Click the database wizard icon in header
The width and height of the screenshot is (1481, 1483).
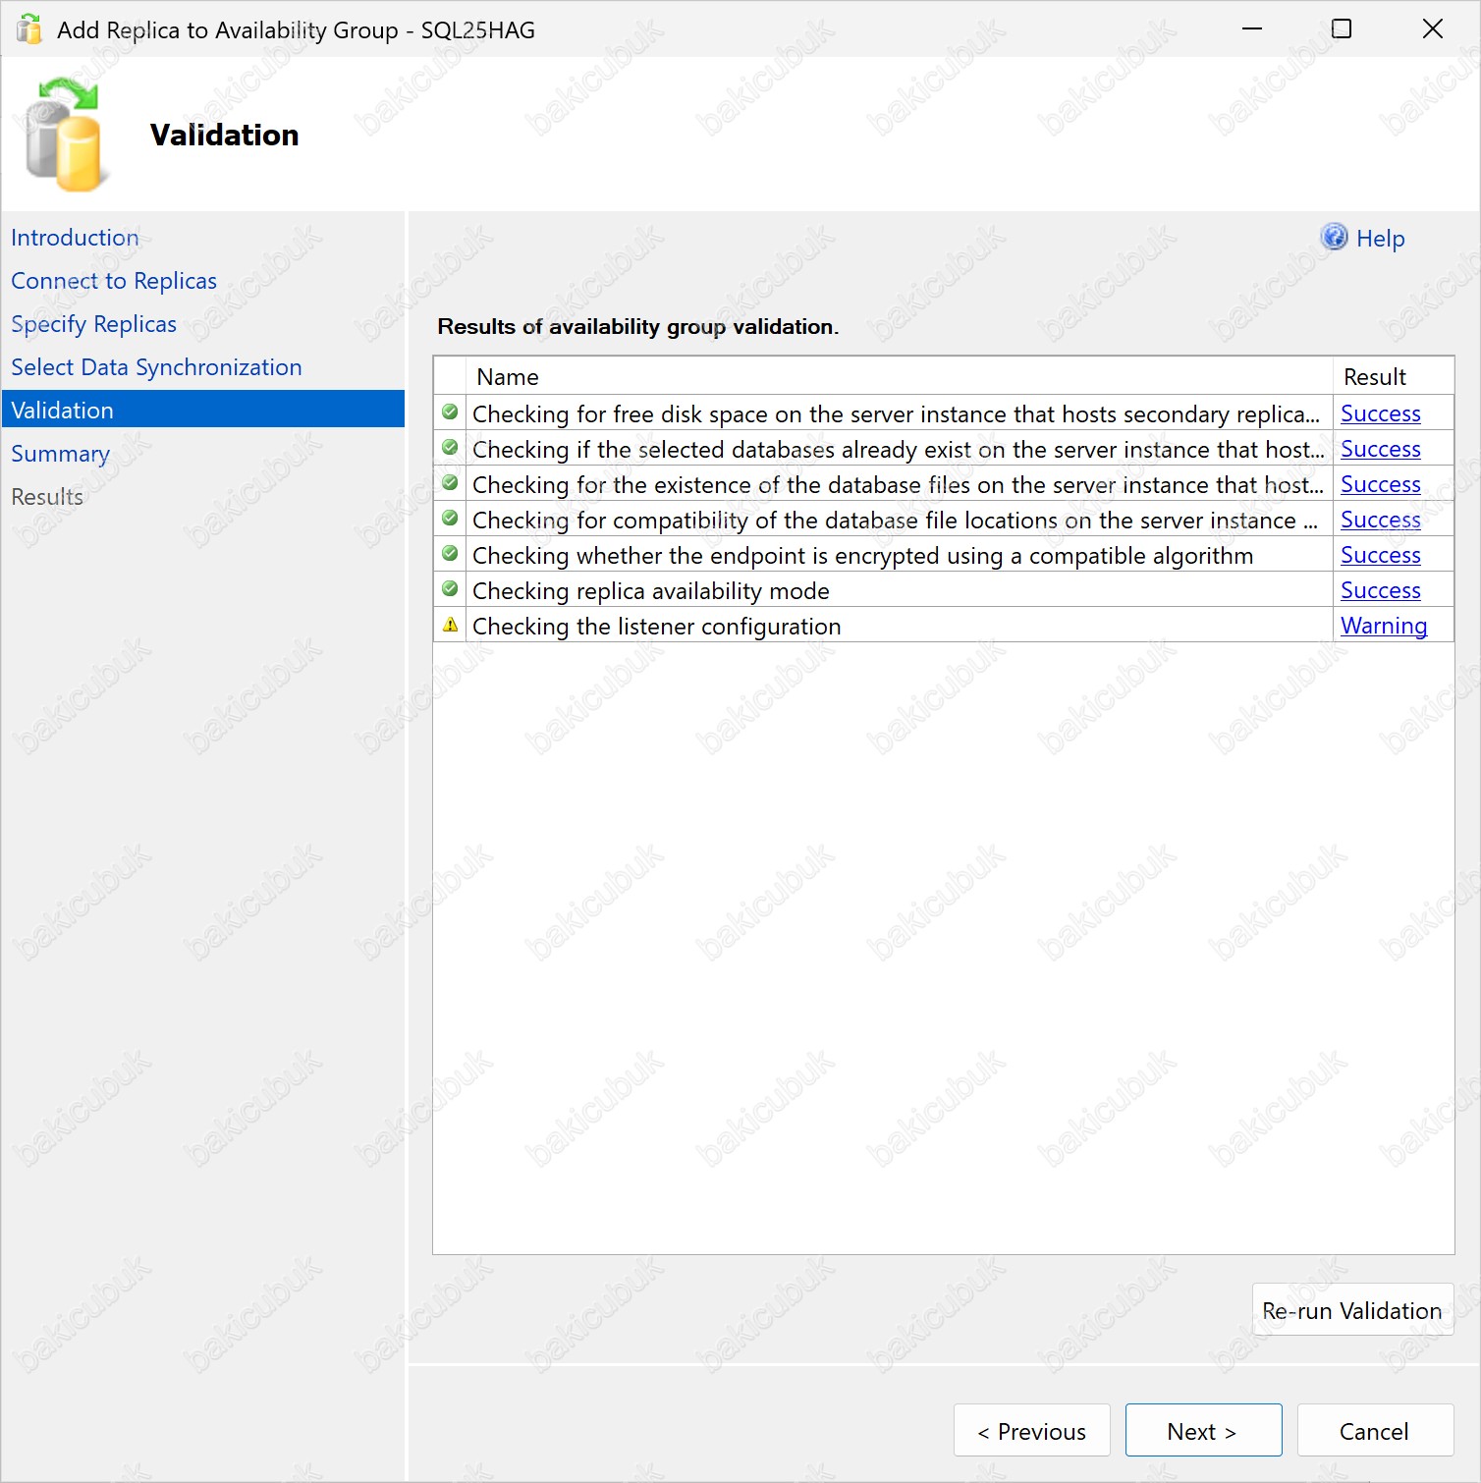click(65, 136)
